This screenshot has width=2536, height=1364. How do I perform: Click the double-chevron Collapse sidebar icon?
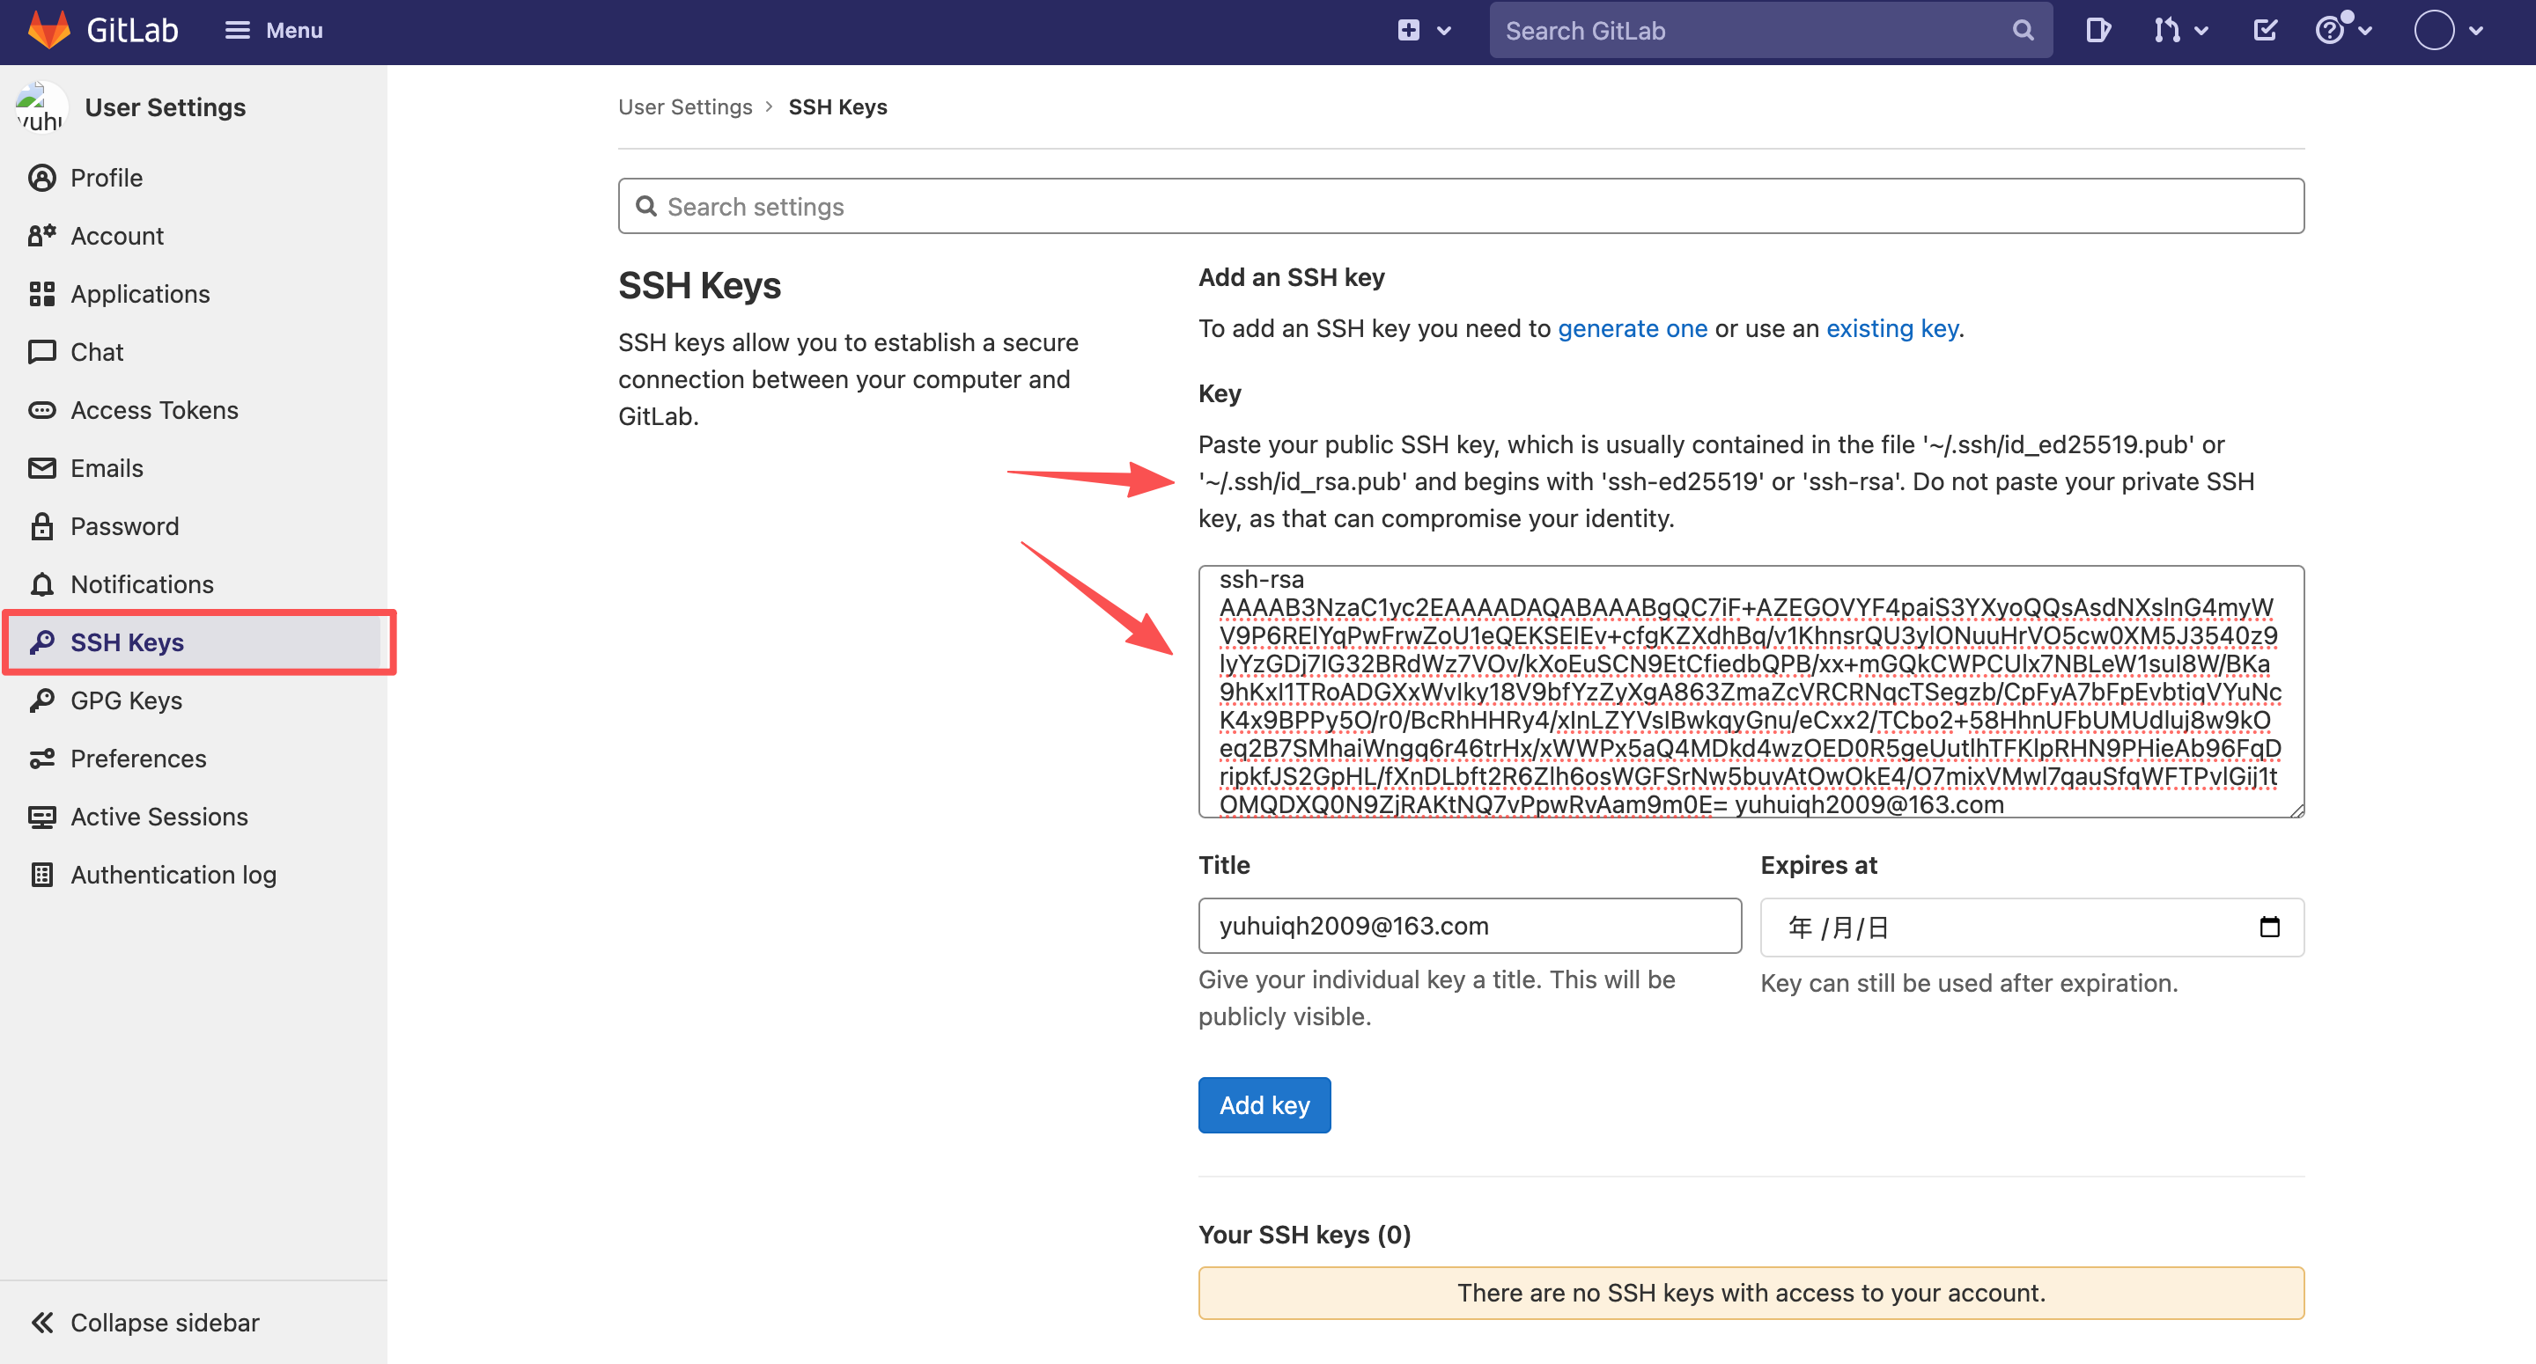click(x=41, y=1322)
